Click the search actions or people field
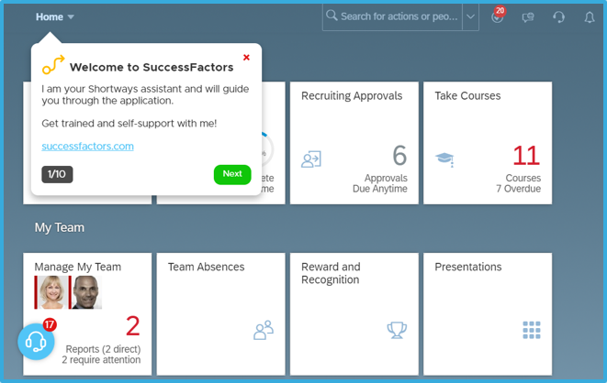 (395, 16)
